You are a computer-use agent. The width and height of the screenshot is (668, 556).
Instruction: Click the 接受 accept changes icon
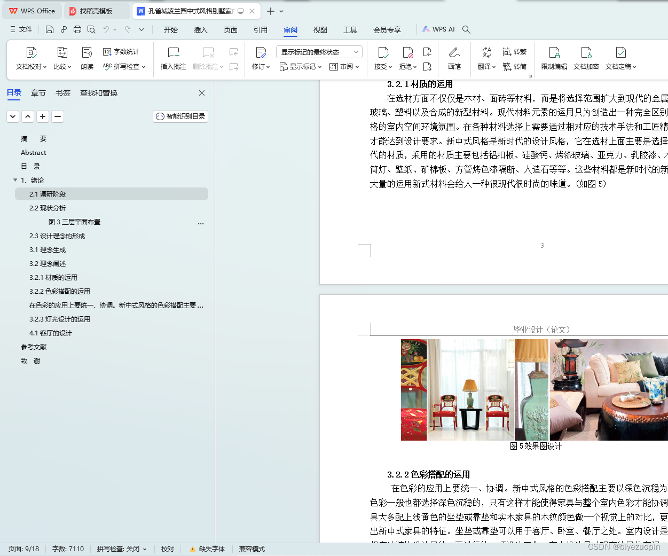tap(383, 52)
